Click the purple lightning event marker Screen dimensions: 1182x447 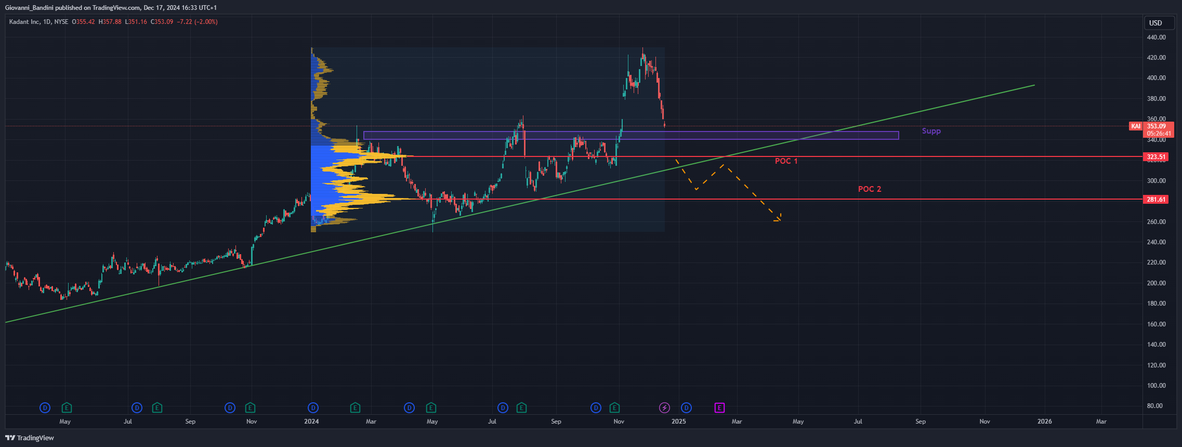click(x=664, y=408)
